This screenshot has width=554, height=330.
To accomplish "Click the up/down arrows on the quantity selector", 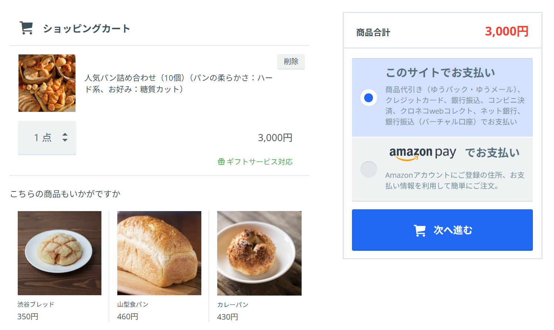I will pyautogui.click(x=65, y=137).
